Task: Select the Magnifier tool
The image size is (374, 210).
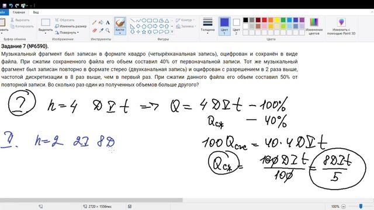Action: click(108, 30)
